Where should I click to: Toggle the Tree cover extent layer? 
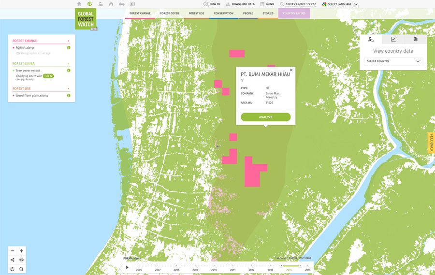[x=28, y=71]
